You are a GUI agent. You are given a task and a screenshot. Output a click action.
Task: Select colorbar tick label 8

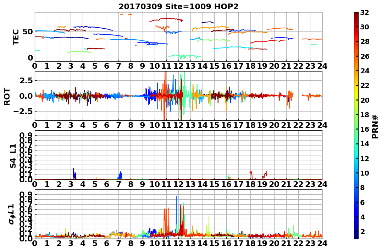(x=362, y=188)
